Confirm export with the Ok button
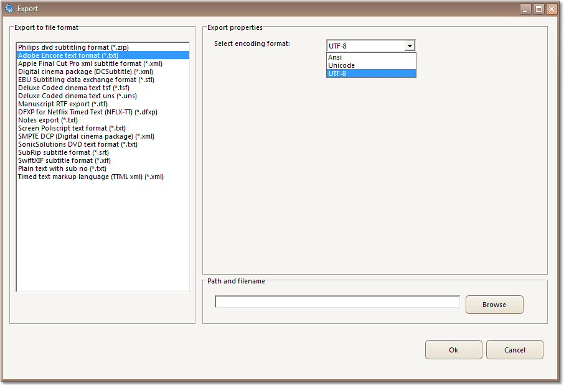Screen dimensions: 564x386 click(x=453, y=350)
